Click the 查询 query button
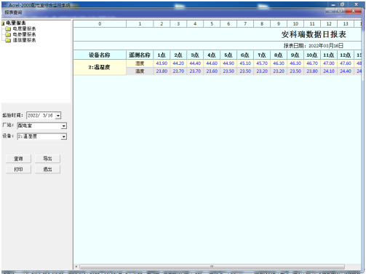The image size is (366, 274). point(18,159)
